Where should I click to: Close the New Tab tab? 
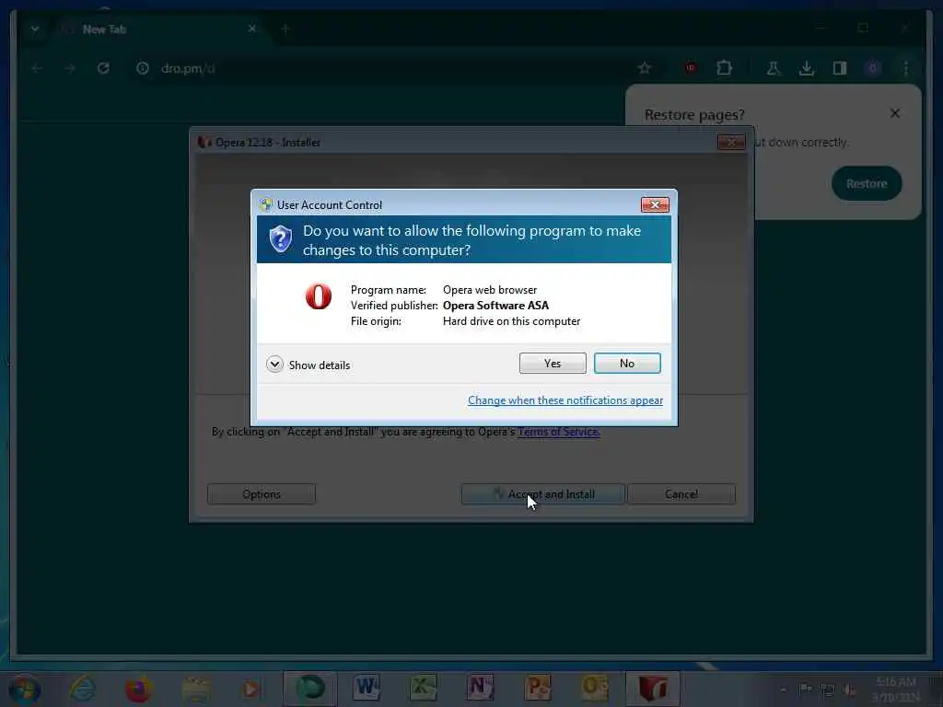point(252,29)
